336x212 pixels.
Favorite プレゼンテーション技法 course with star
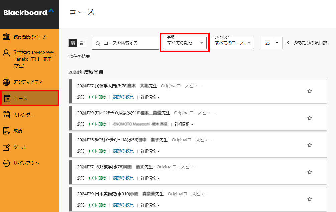pyautogui.click(x=310, y=118)
